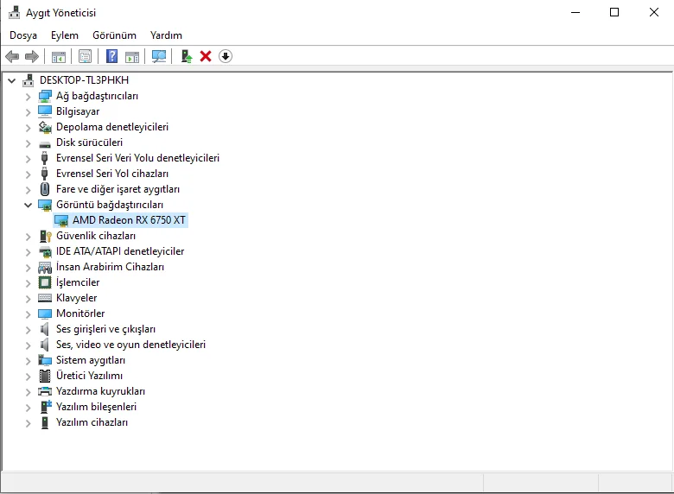The image size is (674, 494).
Task: Select Monitörler label
Action: [80, 313]
